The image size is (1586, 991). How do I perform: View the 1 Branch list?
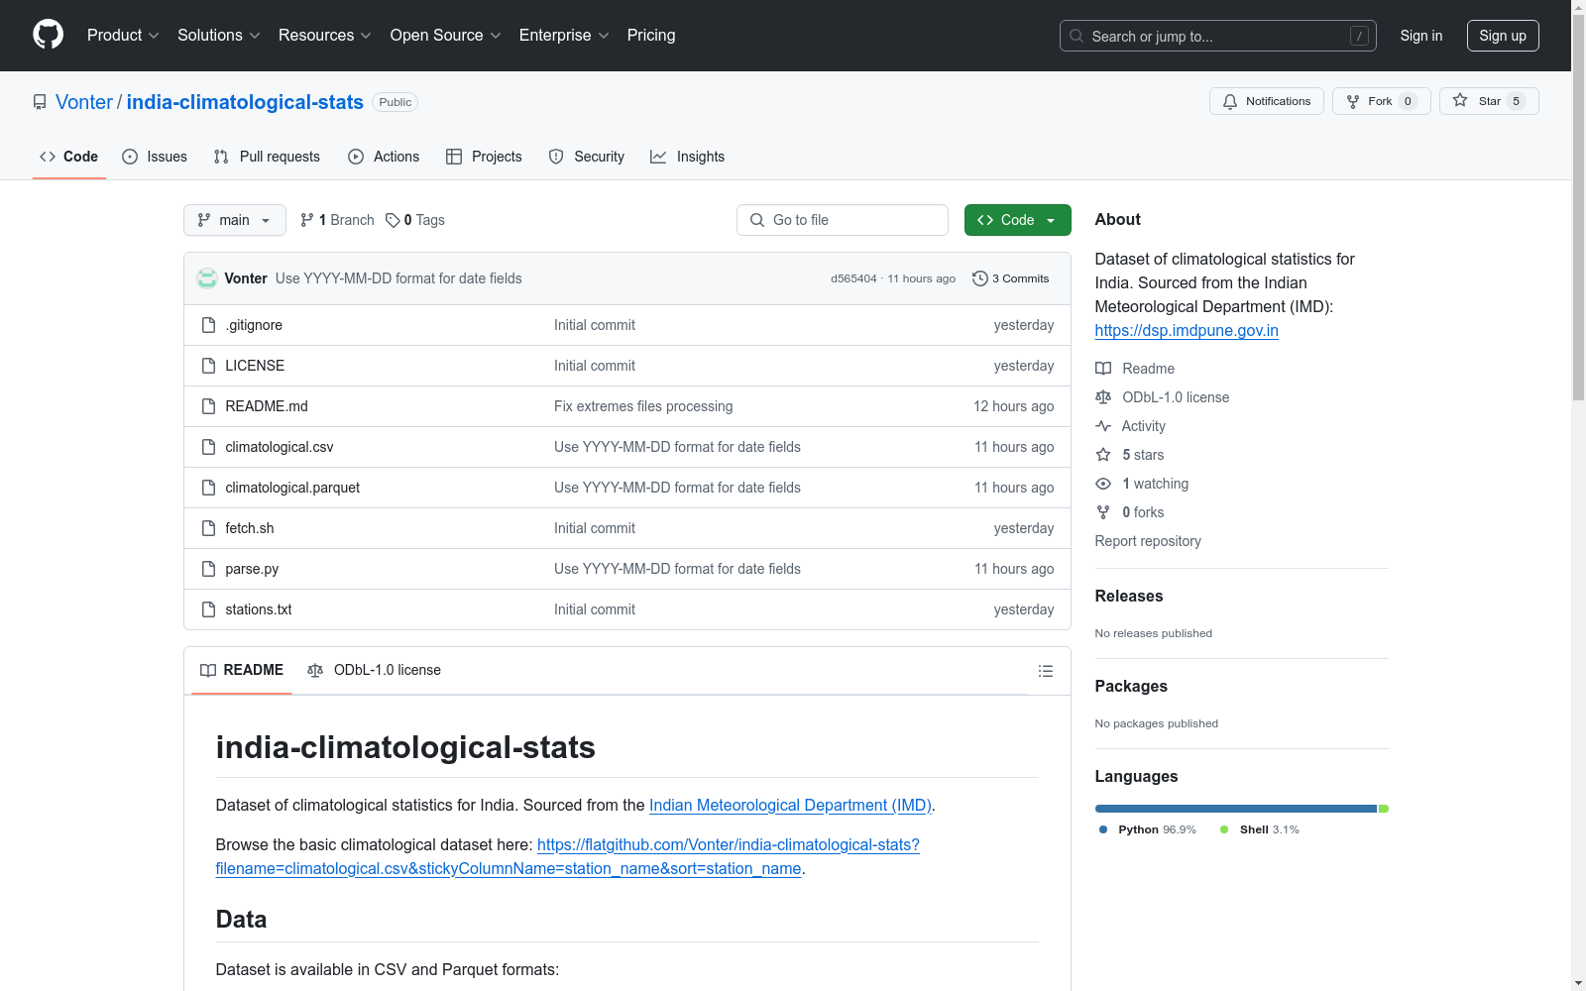pos(337,220)
